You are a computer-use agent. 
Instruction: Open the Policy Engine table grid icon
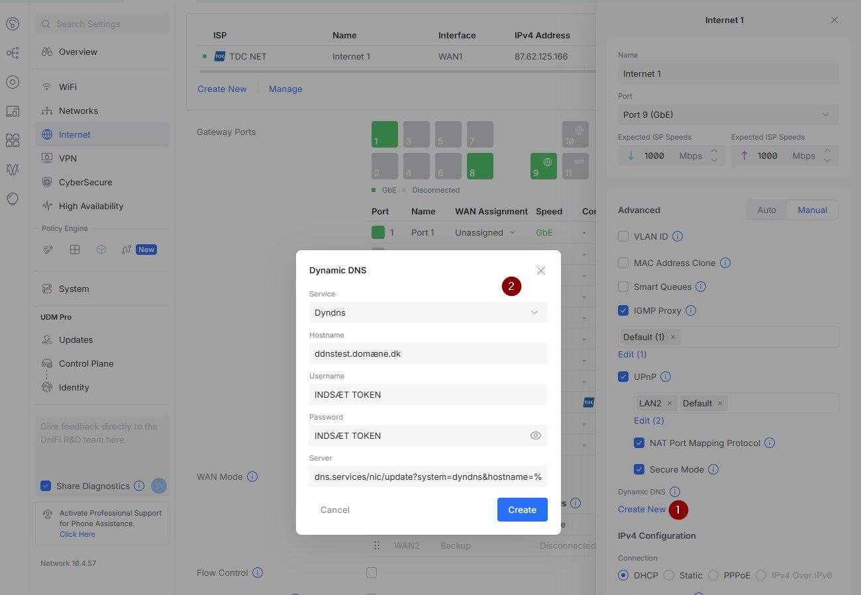click(x=75, y=250)
